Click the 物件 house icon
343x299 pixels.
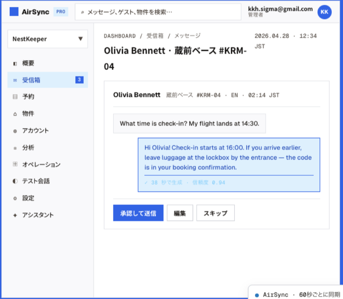(x=15, y=114)
